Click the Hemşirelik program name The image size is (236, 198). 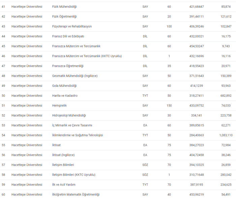coord(60,105)
